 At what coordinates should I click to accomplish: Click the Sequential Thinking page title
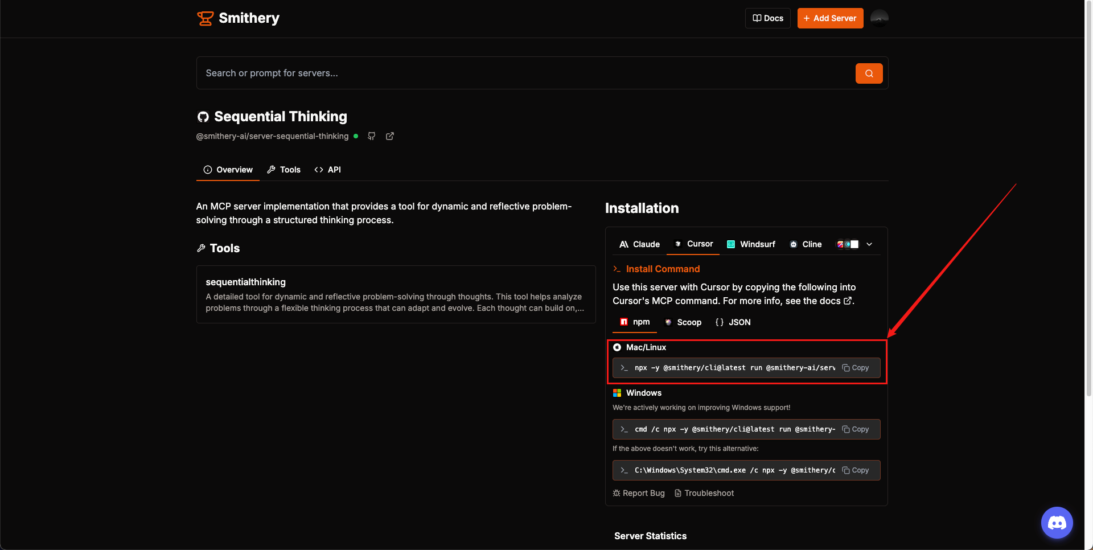[280, 117]
